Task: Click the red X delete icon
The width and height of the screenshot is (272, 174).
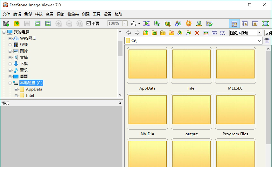Action: click(197, 33)
